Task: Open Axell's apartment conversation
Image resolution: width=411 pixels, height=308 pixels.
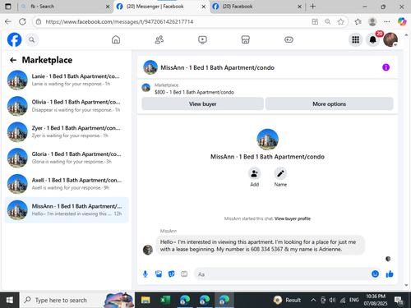Action: pos(67,184)
